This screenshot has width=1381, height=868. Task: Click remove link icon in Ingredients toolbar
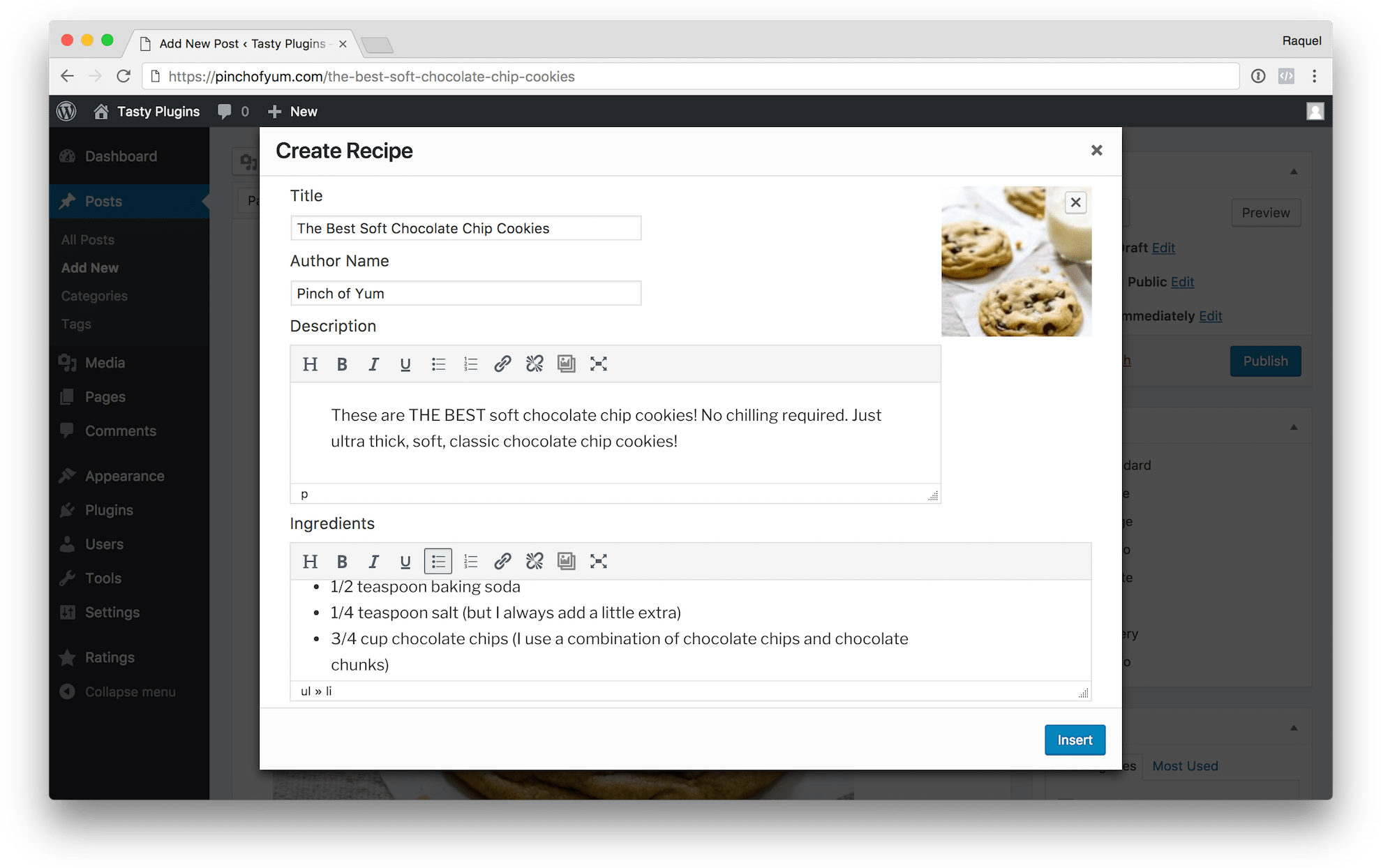tap(535, 562)
